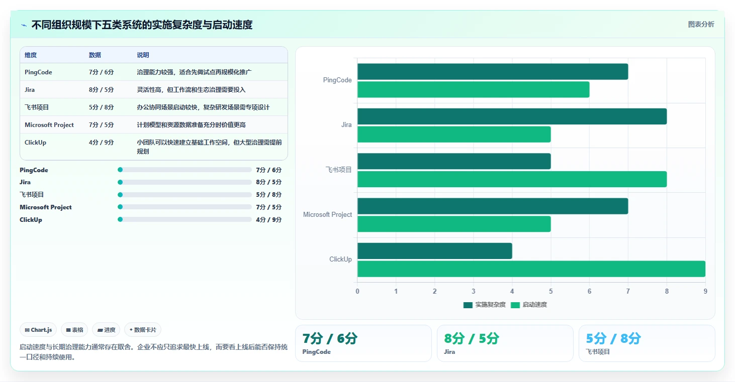Image resolution: width=735 pixels, height=382 pixels.
Task: Click the PingCode progress bar
Action: point(185,170)
